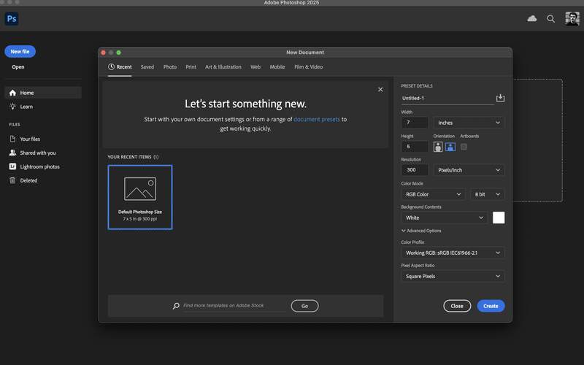Screen dimensions: 584x365
Task: Switch to the Art & Illustration tab
Action: 223,67
